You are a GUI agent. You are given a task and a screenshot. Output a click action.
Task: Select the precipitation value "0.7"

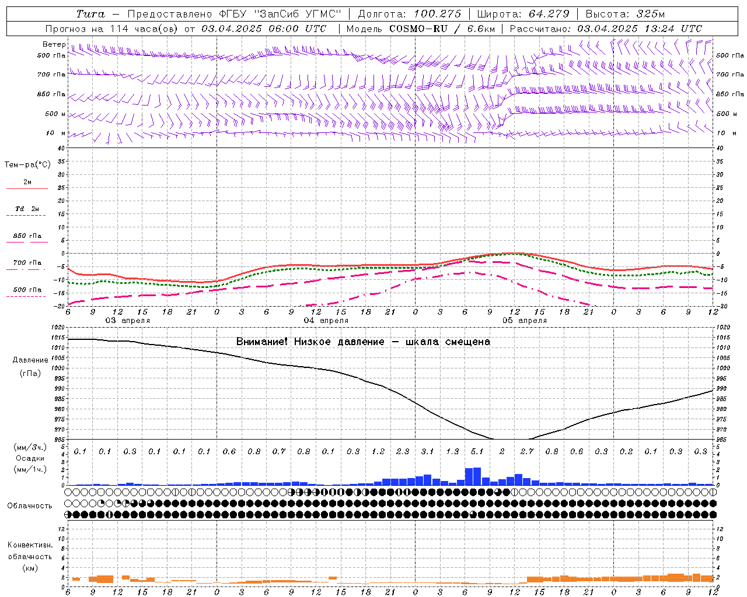click(x=278, y=451)
